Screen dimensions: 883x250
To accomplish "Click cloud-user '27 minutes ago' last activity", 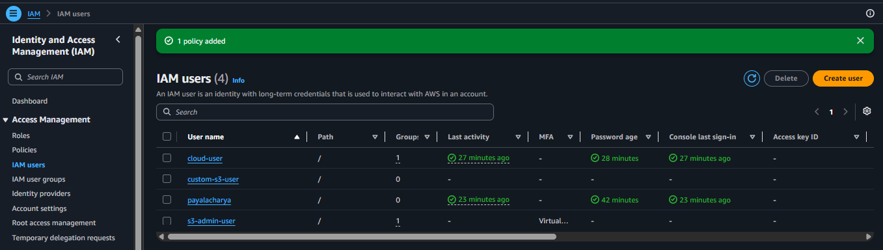I will 478,158.
